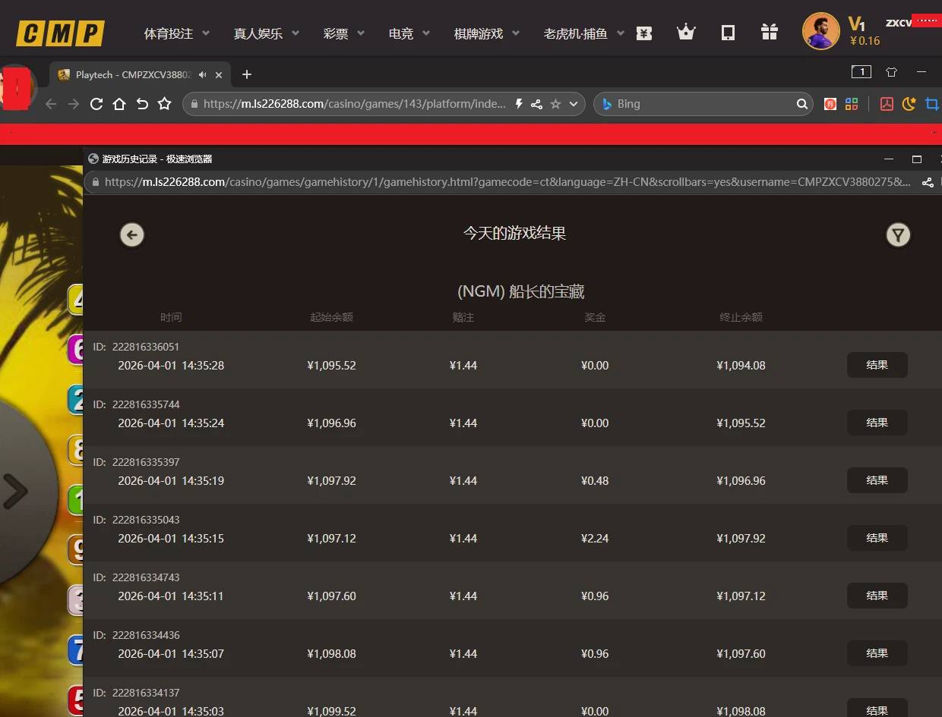Toggle browser night mode moon icon
Screen dimensions: 942x717
click(x=909, y=104)
